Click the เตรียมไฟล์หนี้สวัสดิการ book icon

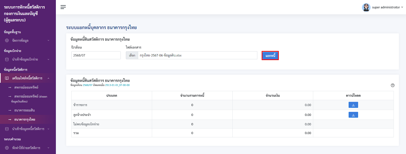[7, 78]
